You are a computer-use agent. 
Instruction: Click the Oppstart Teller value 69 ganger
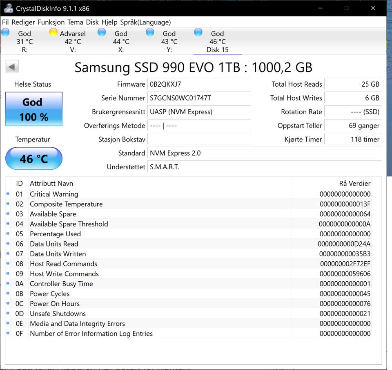353,126
